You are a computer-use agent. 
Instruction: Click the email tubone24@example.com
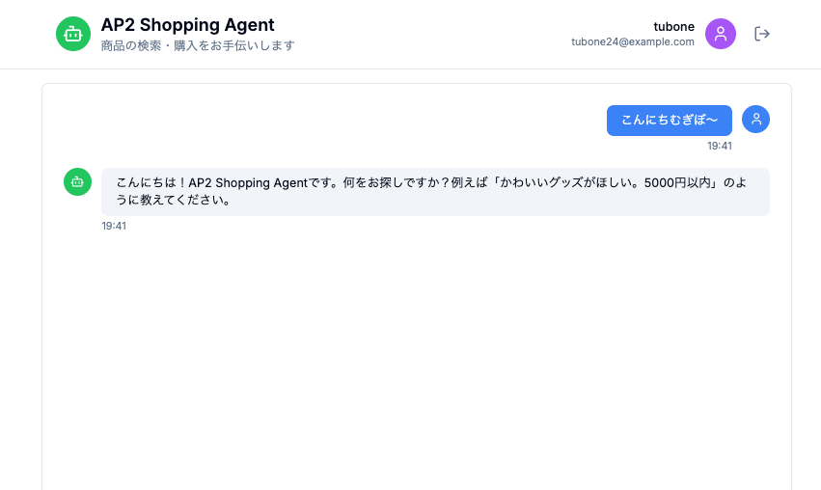tap(633, 41)
